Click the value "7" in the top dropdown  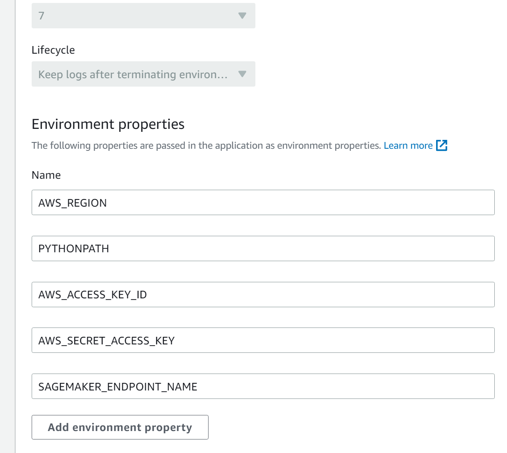coord(41,16)
